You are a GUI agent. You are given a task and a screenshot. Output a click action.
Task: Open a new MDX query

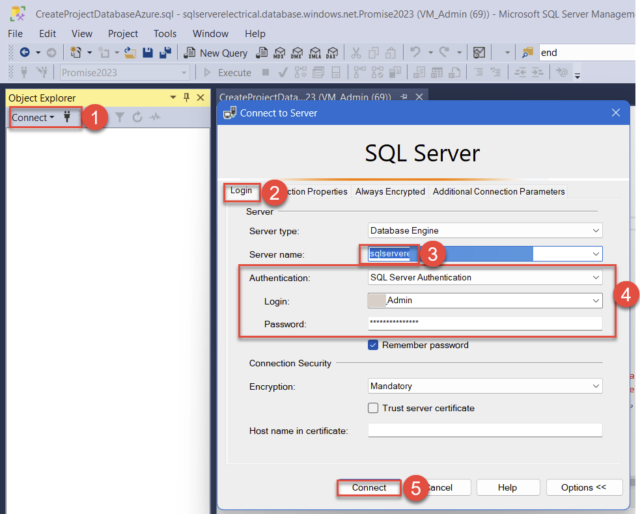point(279,52)
